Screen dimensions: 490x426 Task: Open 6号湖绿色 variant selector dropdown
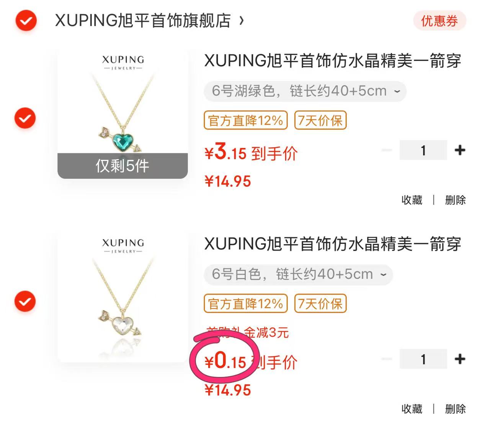[x=305, y=91]
